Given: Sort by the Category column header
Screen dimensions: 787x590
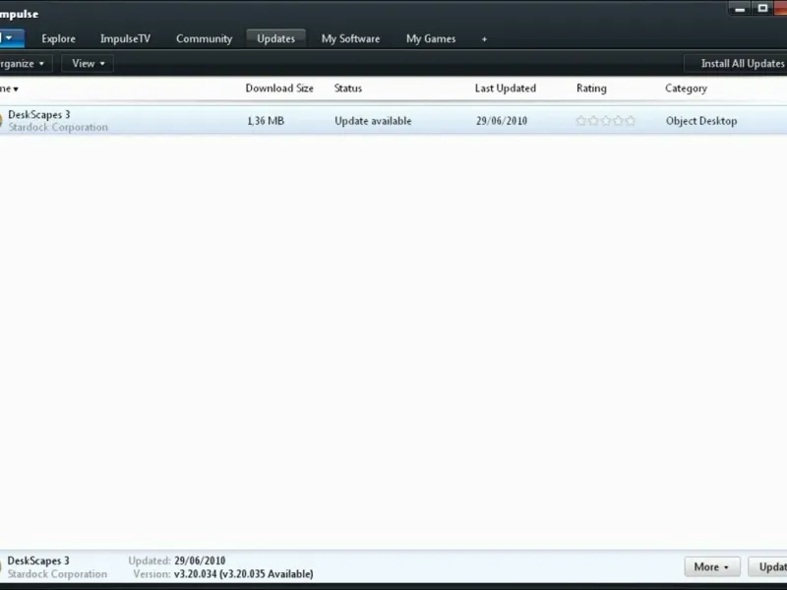Looking at the screenshot, I should (686, 88).
